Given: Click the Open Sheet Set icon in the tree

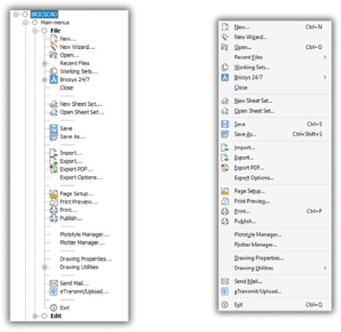Looking at the screenshot, I should tap(54, 112).
